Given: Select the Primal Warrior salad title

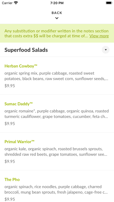Looking at the screenshot, I should coord(19,142).
